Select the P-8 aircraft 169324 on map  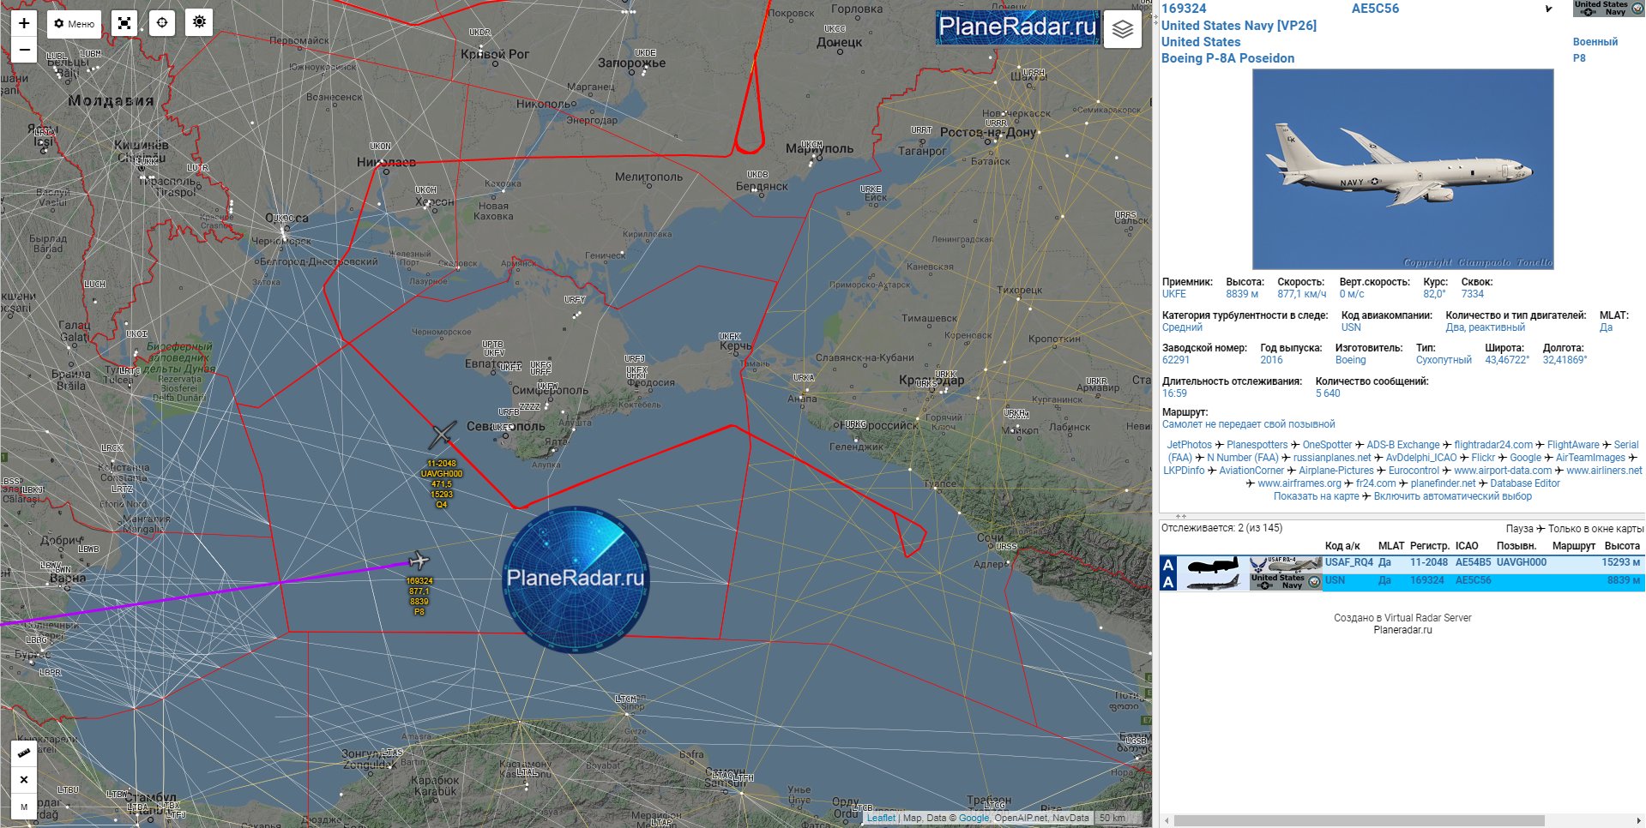click(419, 561)
